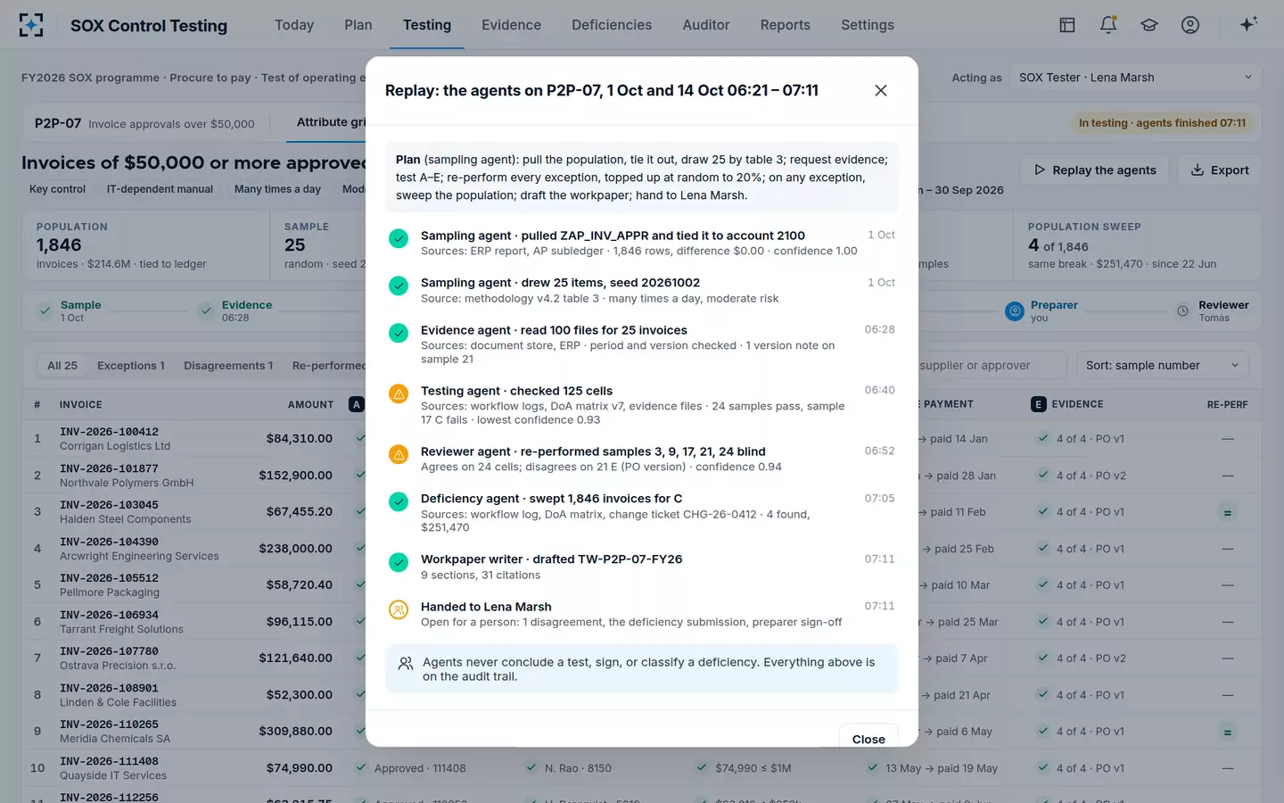Open the Deficiencies tab
The image size is (1284, 803).
point(612,25)
